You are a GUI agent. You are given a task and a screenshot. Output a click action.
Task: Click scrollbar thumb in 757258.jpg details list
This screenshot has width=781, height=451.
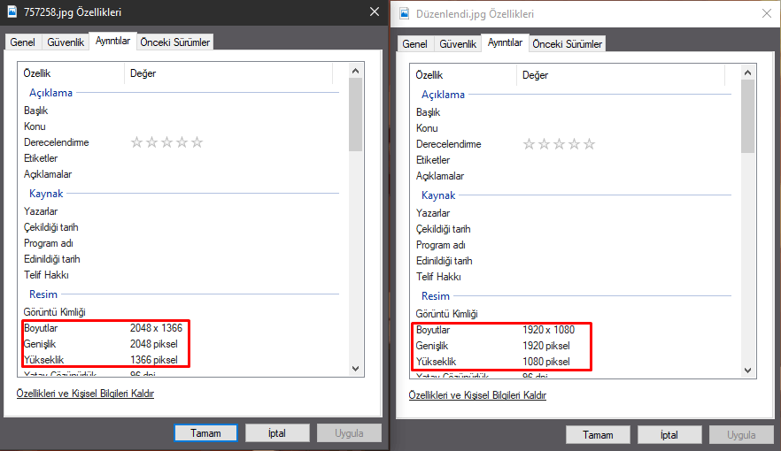point(355,114)
